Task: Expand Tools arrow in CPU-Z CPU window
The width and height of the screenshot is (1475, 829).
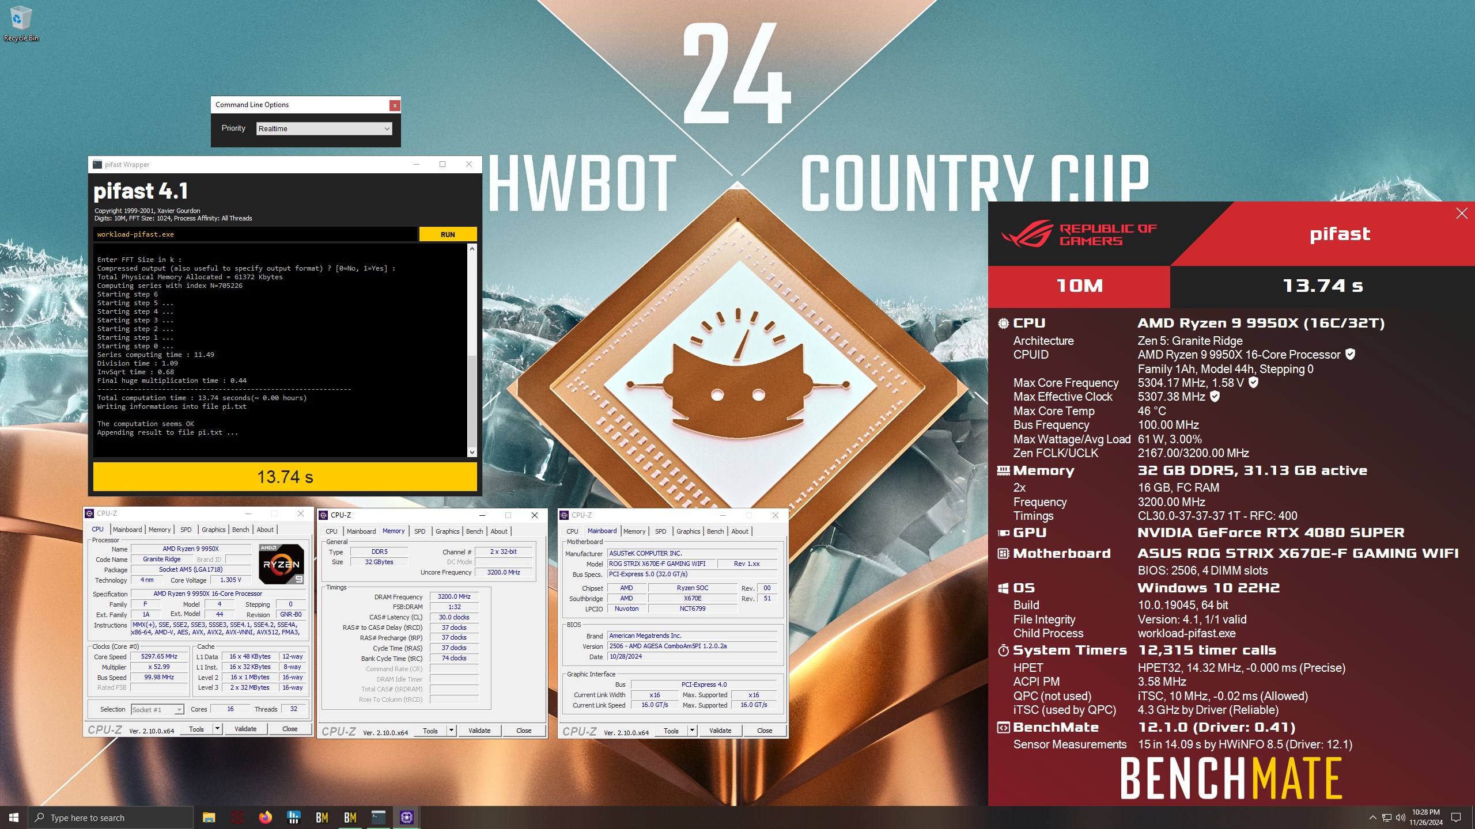Action: [x=217, y=729]
